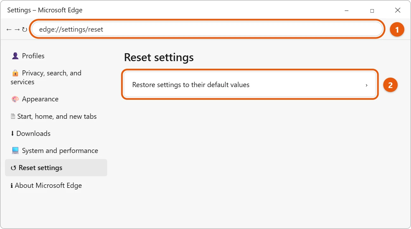Expand the restore settings chevron
411x229 pixels.
click(367, 85)
